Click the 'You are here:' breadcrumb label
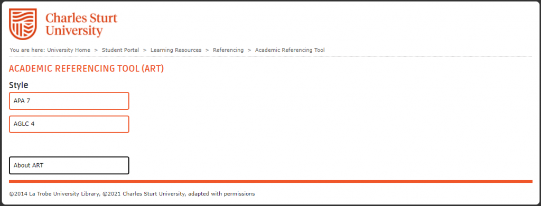The height and width of the screenshot is (206, 541). 27,50
